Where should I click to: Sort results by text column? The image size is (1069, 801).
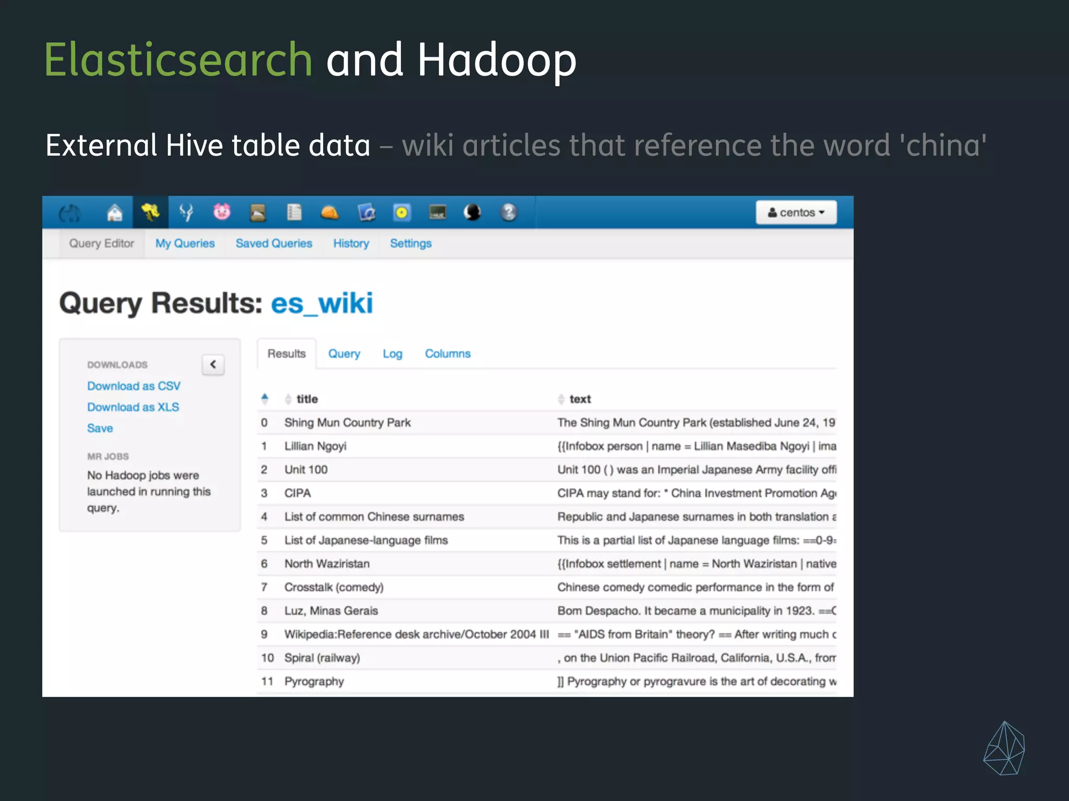pyautogui.click(x=580, y=399)
